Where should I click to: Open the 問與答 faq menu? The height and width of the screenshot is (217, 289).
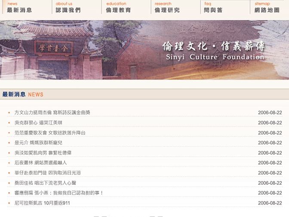click(213, 7)
